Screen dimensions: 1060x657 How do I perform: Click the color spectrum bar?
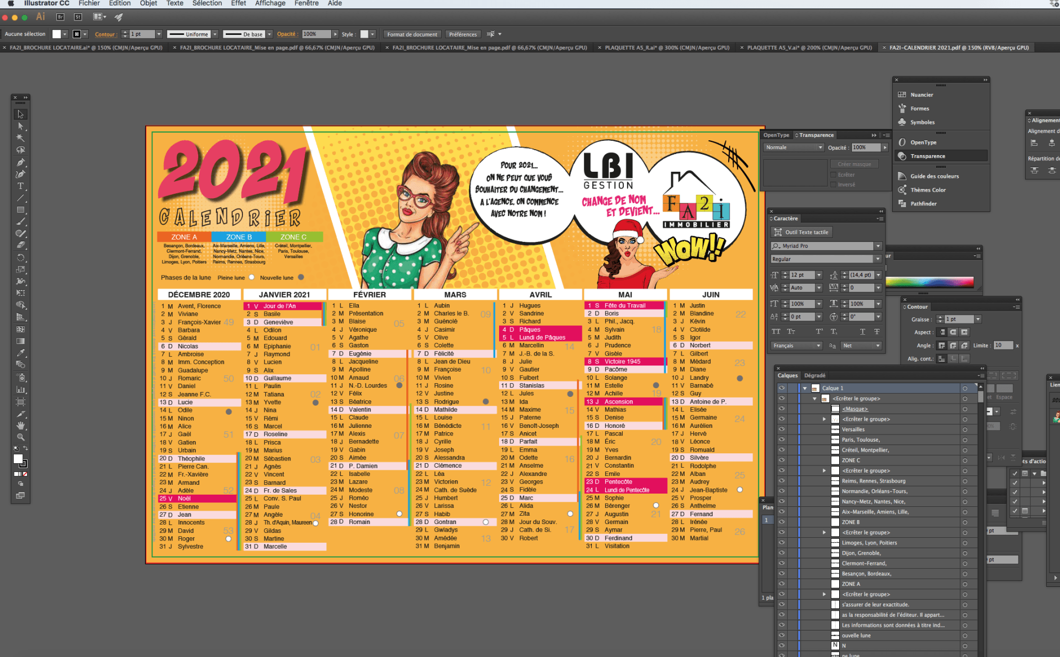tap(929, 282)
